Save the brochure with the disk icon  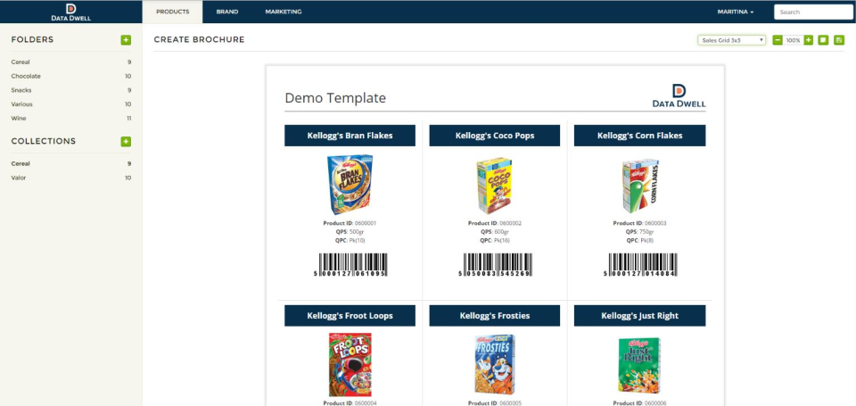pyautogui.click(x=839, y=40)
